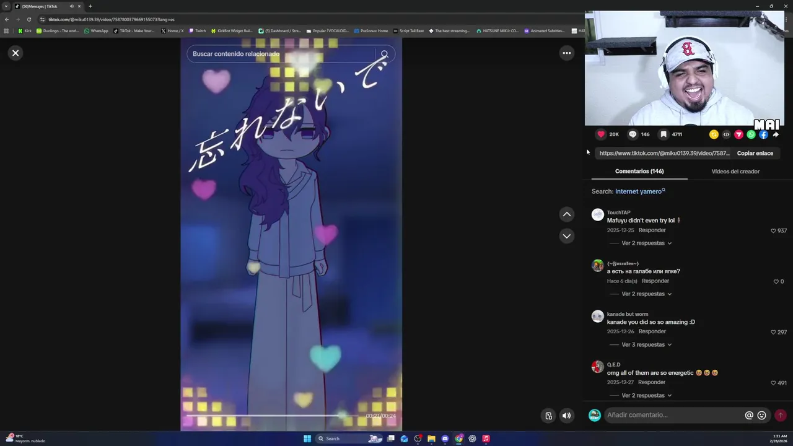
Task: Switch to Comentarios (146) tab
Action: pos(639,172)
